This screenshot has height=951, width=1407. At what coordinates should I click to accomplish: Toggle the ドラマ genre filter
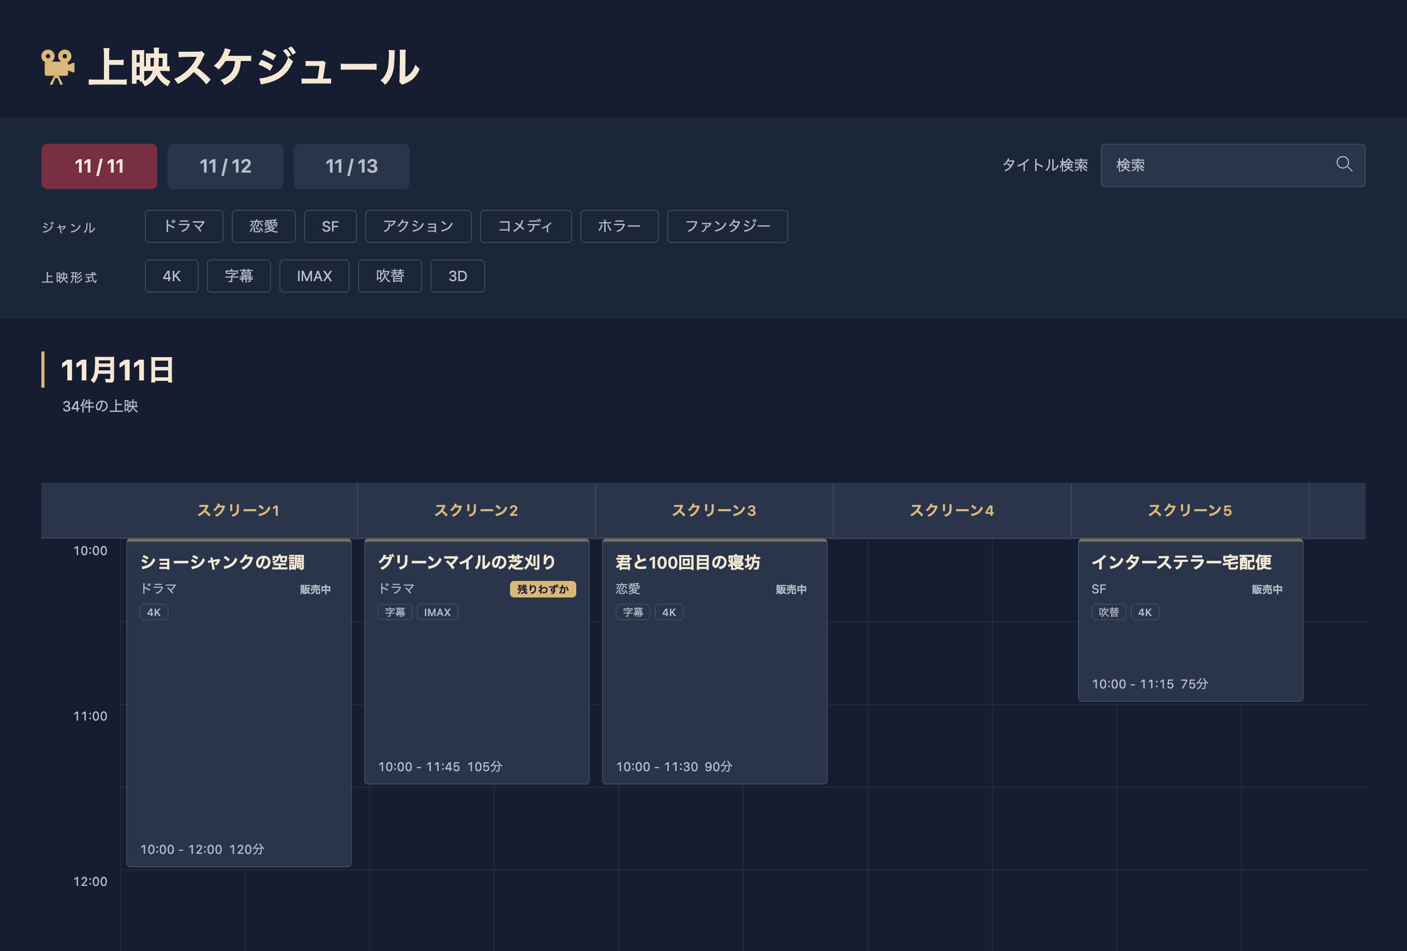tap(184, 226)
